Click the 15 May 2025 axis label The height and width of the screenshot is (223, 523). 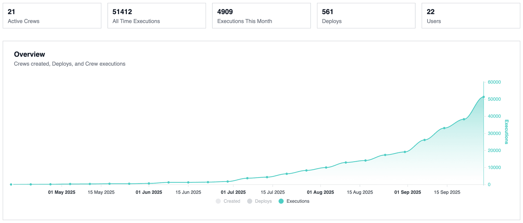[x=101, y=192]
